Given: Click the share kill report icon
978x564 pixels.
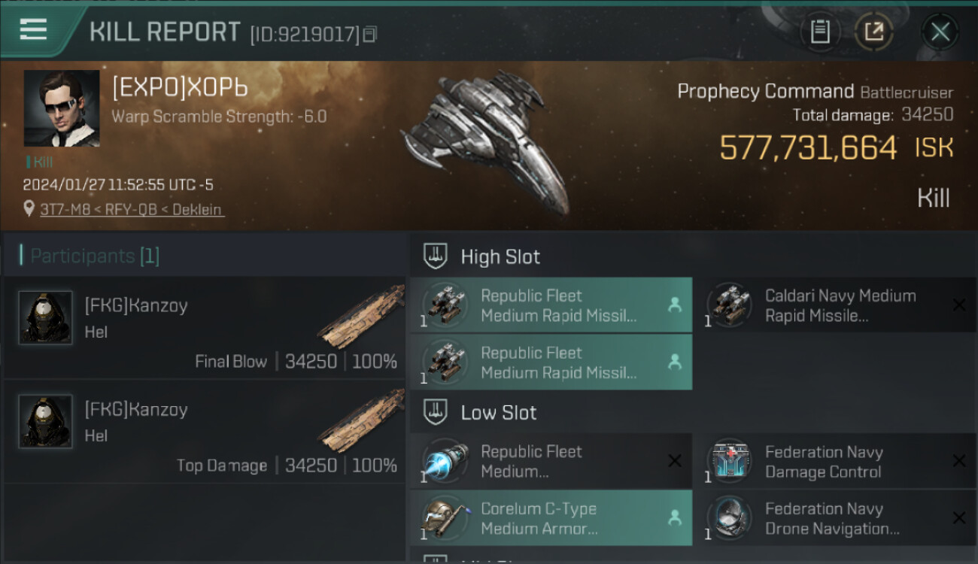Looking at the screenshot, I should tap(873, 32).
